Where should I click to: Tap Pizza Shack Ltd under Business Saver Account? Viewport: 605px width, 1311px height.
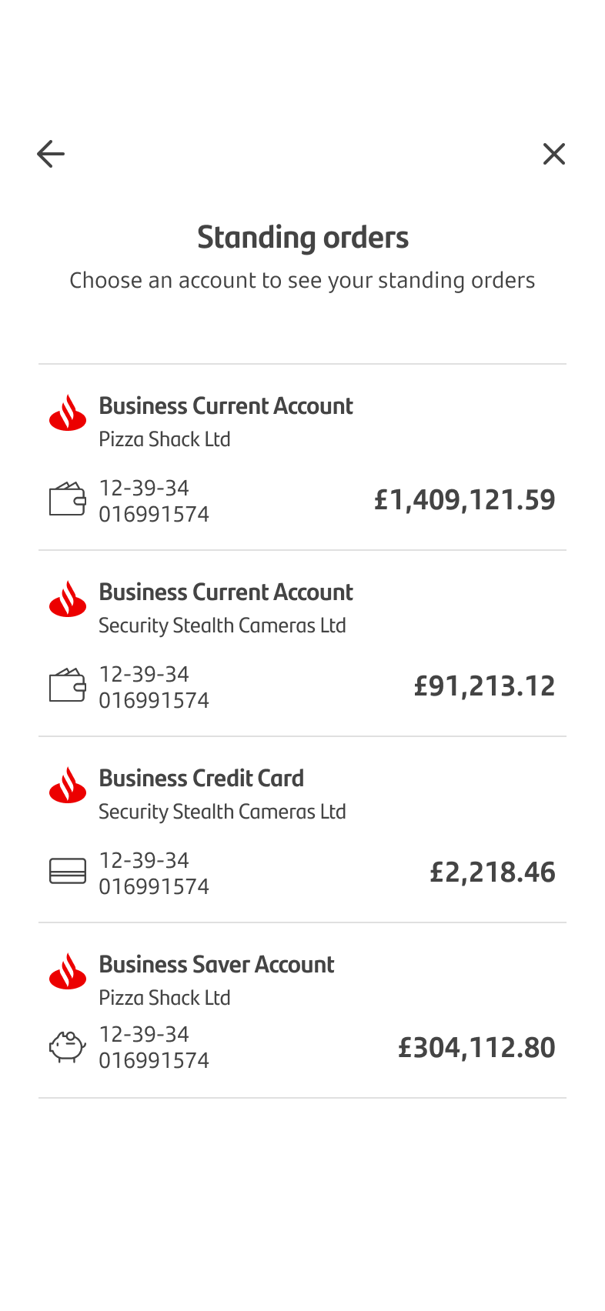tap(165, 998)
